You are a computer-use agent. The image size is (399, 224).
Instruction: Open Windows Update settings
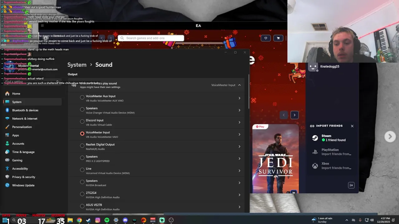click(32, 185)
